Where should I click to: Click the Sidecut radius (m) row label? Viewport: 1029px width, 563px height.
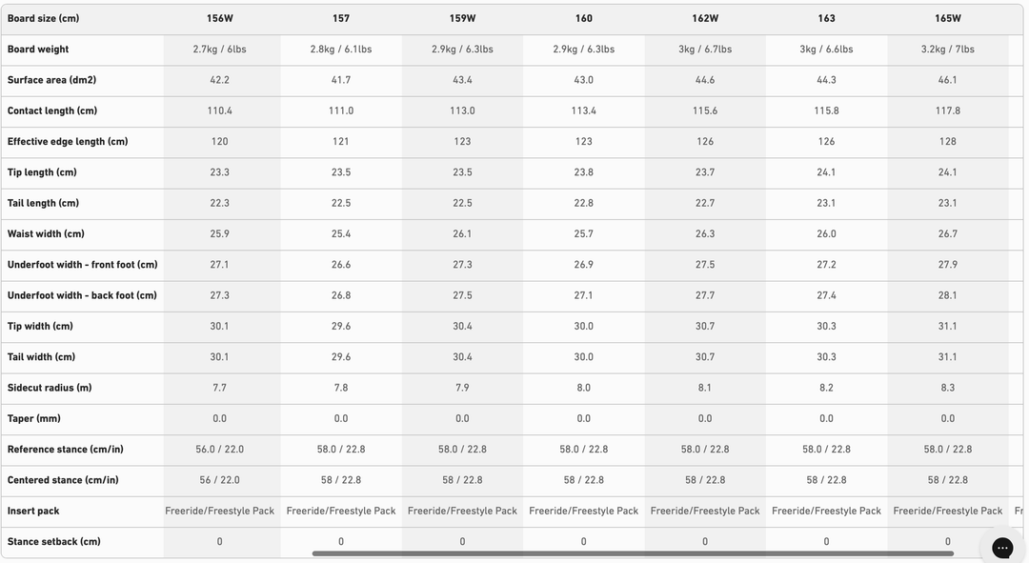[x=50, y=388]
